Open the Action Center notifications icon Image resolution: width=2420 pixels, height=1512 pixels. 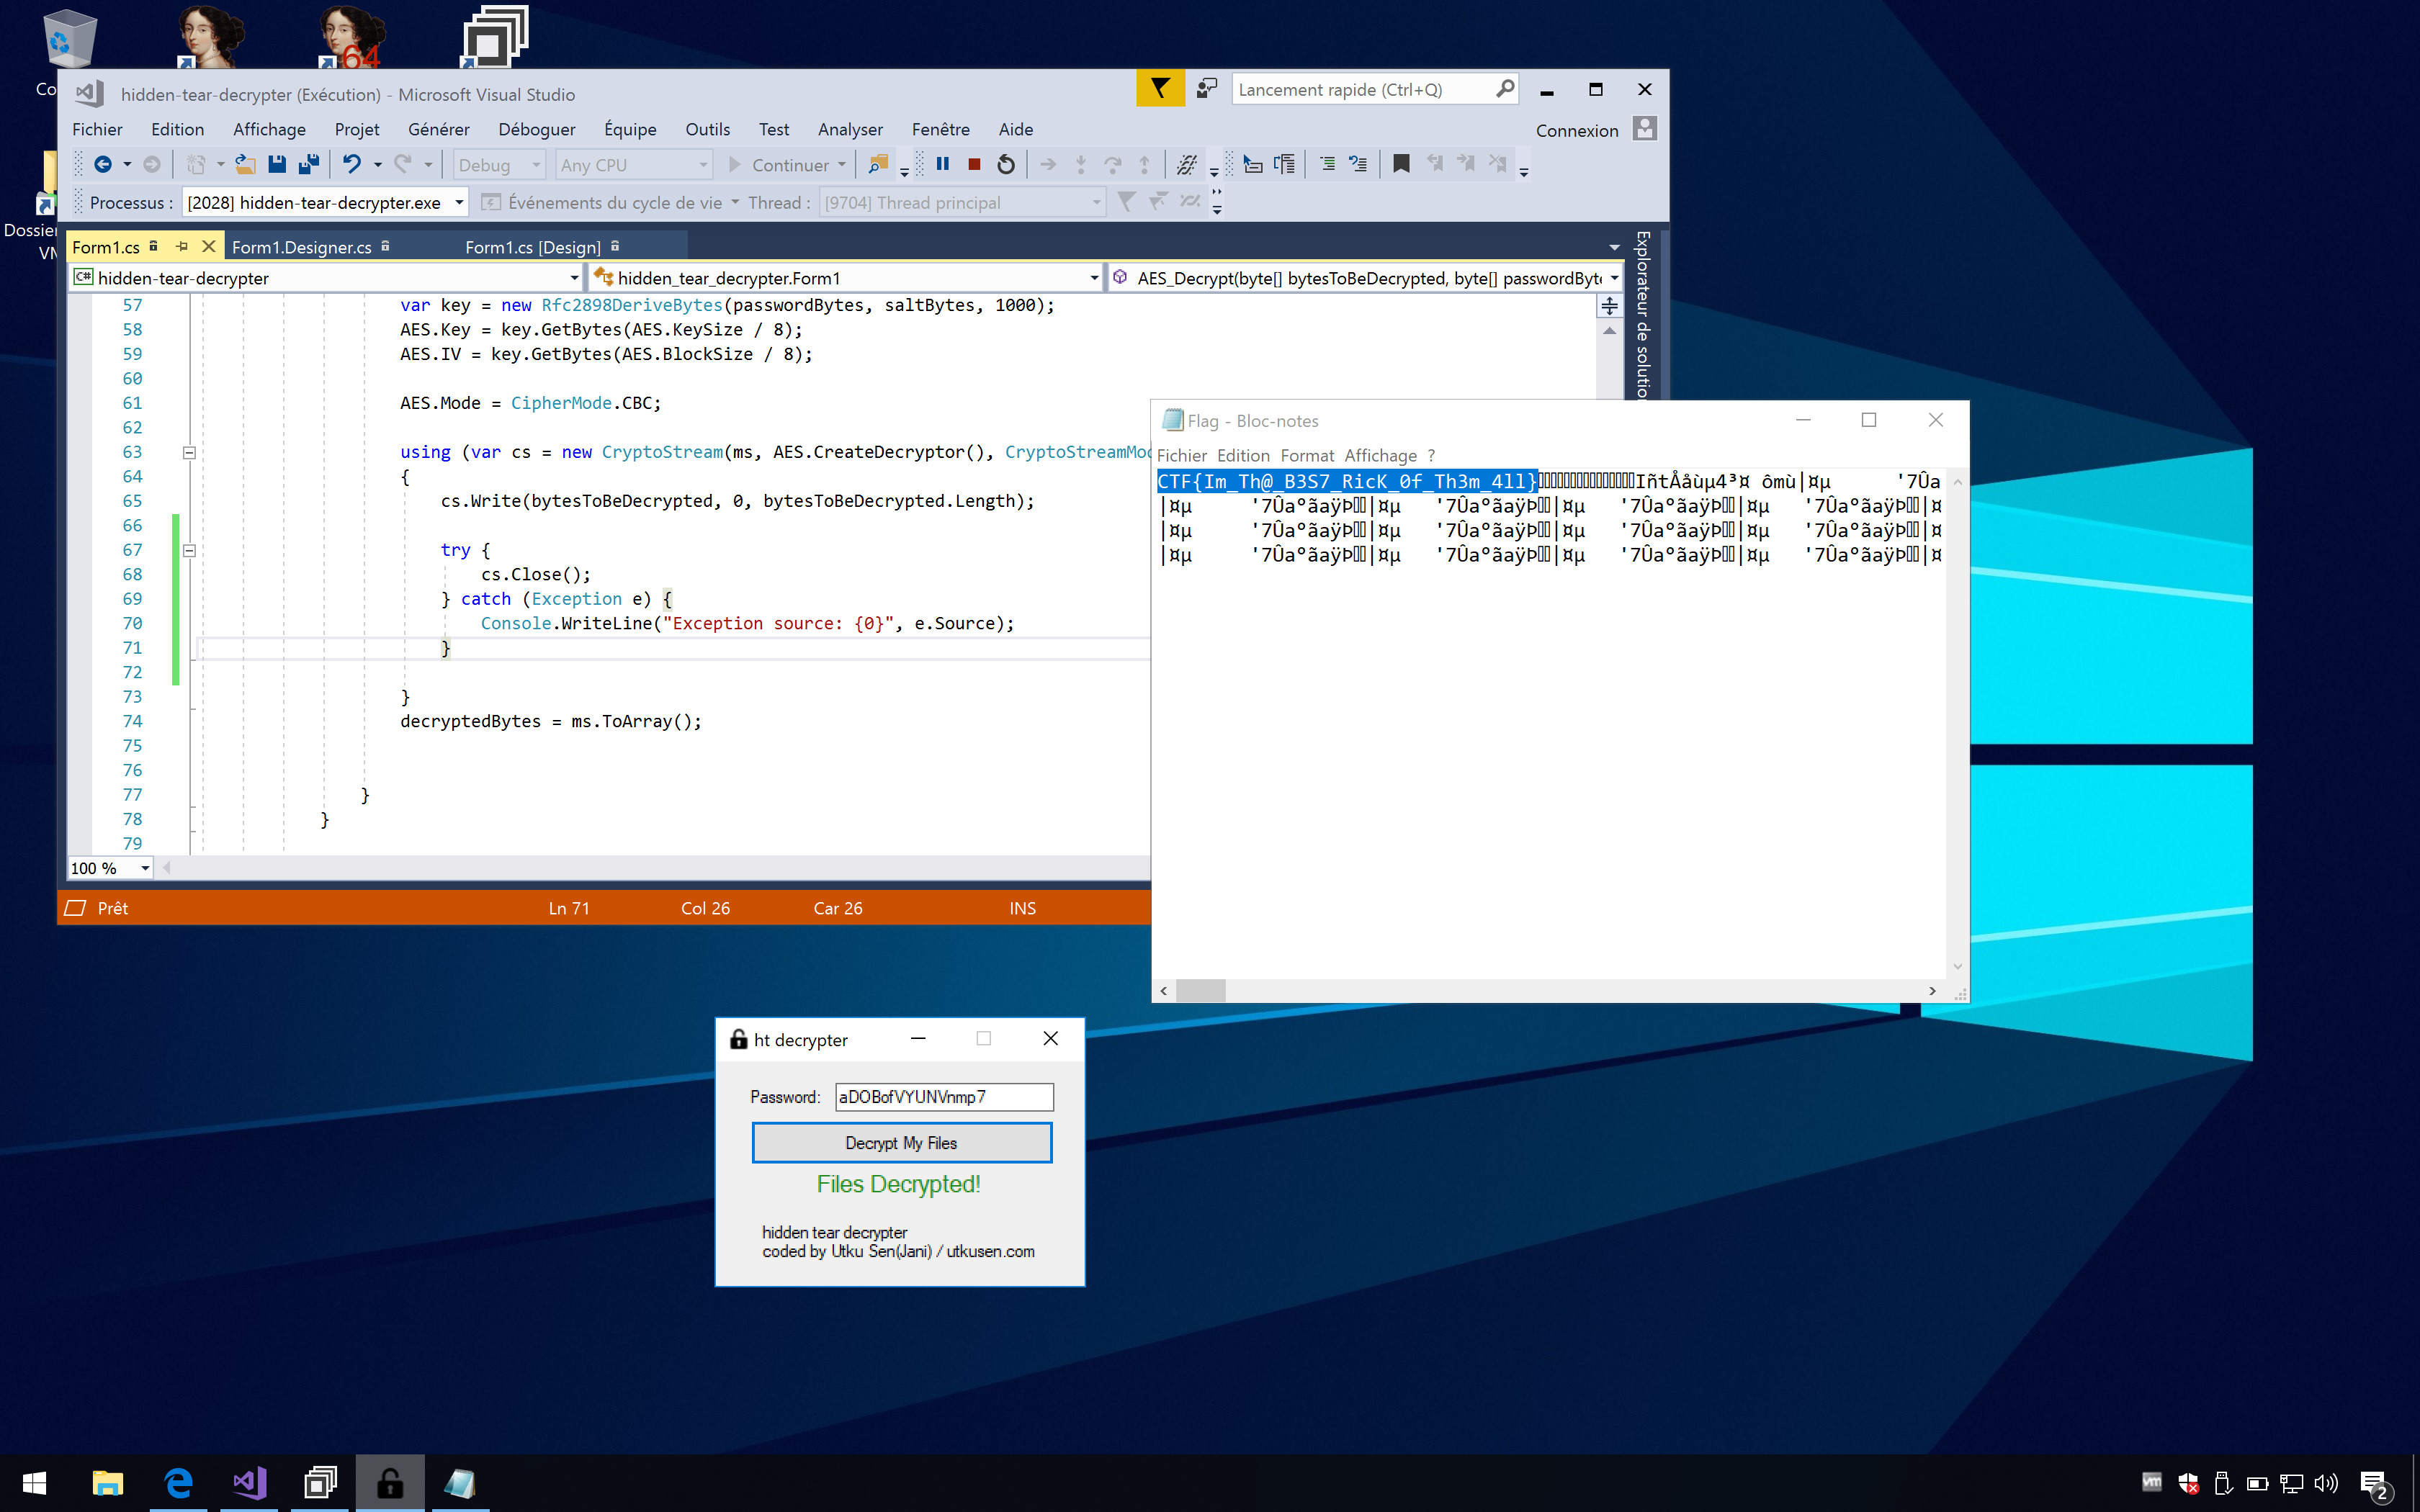(2374, 1484)
